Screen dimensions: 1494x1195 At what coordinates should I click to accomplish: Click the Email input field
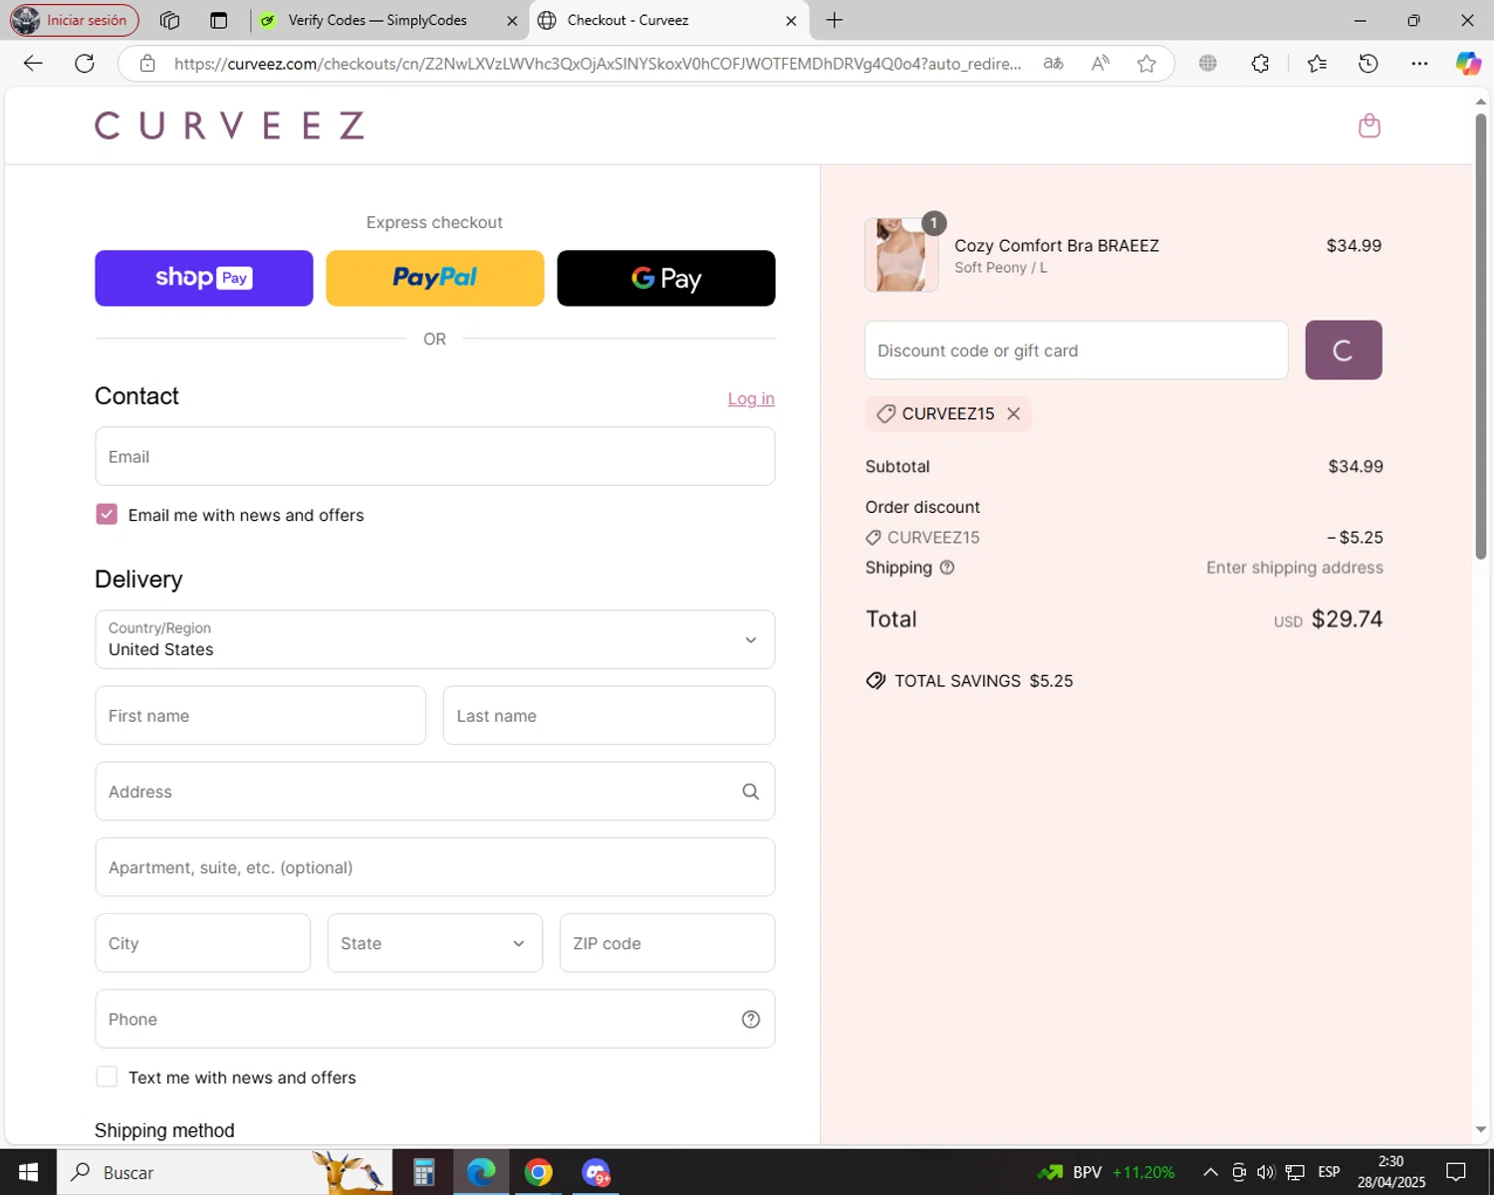(434, 456)
